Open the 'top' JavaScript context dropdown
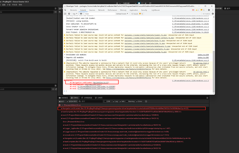239x153 pixels. [75, 14]
